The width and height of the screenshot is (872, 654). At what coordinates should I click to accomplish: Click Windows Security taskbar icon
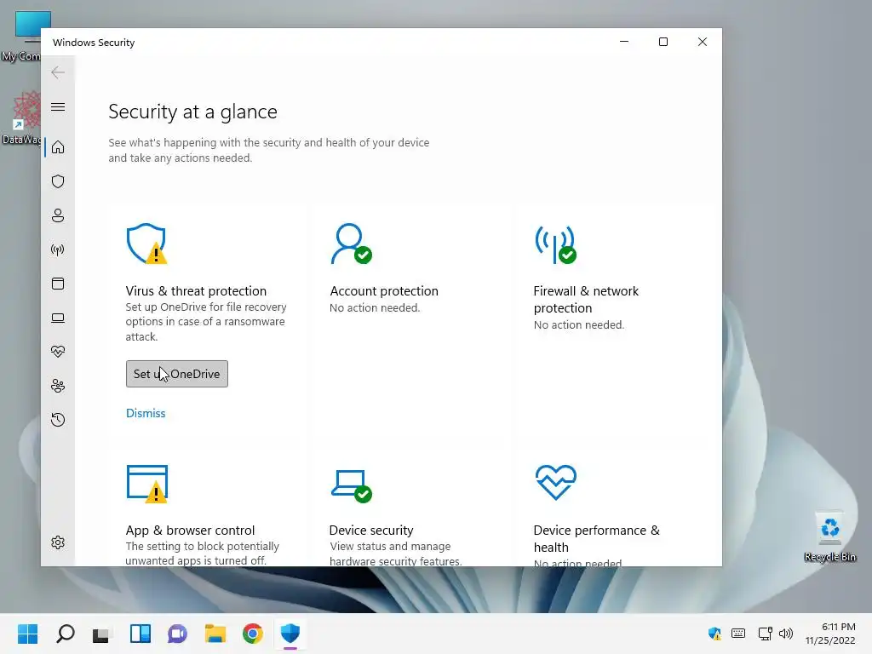(x=290, y=634)
